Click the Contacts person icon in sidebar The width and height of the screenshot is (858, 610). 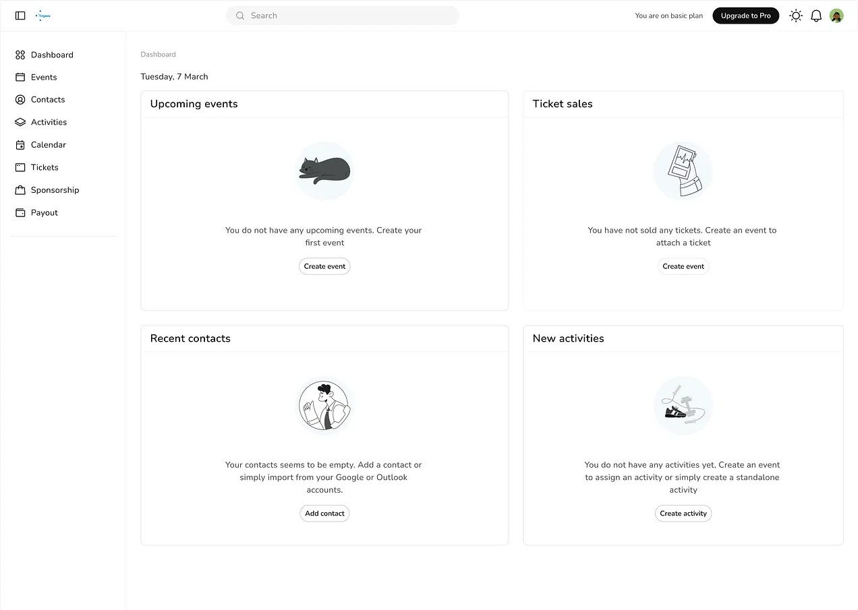click(20, 100)
